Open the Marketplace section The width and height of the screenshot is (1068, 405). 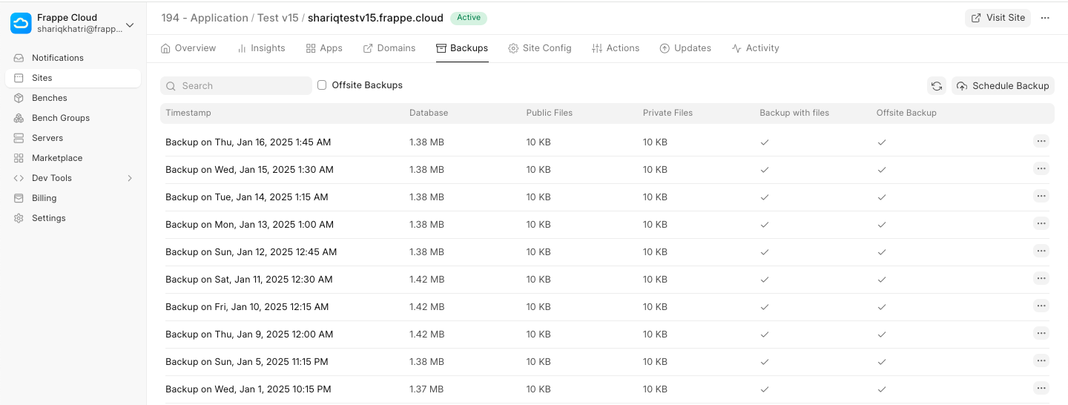56,158
